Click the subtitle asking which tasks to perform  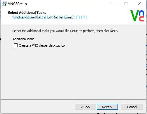[44, 17]
